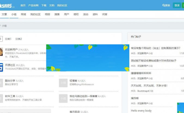Open the ThinkSAAS logo home link

point(7,6)
